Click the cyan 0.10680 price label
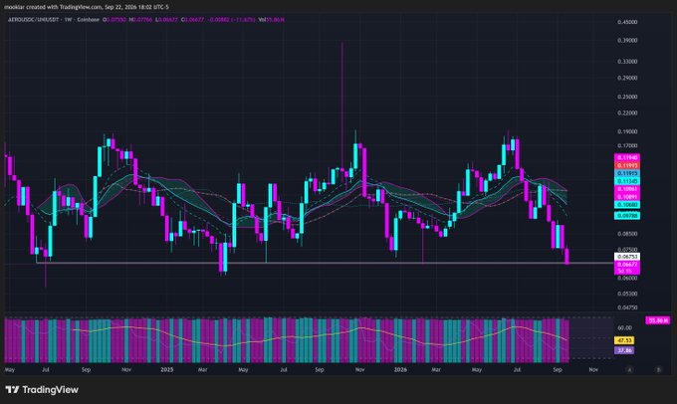This screenshot has width=677, height=404. point(627,205)
